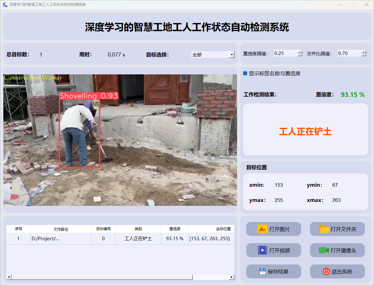Increase the confidence threshold with up arrow
Viewport: 374px width, 286px height.
point(300,52)
